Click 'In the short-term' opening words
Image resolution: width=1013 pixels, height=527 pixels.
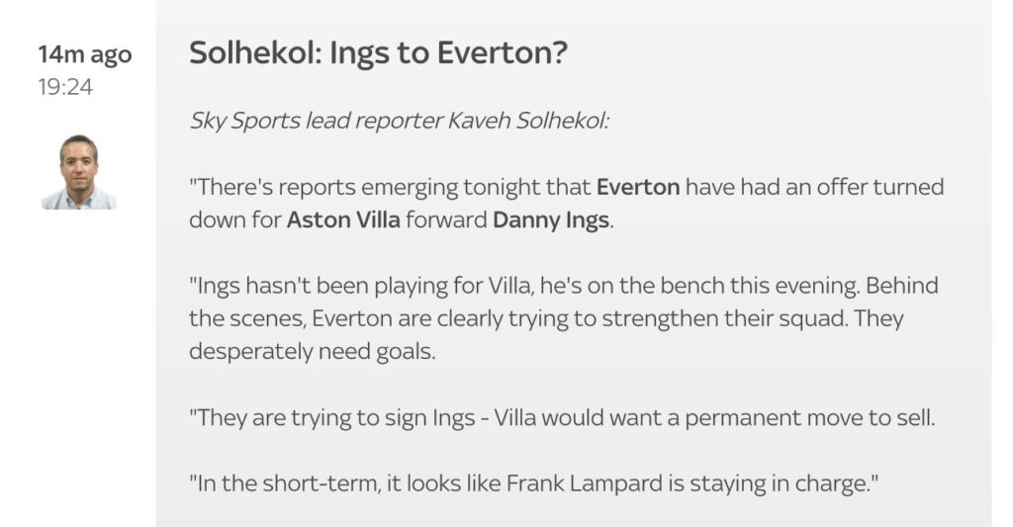coord(288,483)
